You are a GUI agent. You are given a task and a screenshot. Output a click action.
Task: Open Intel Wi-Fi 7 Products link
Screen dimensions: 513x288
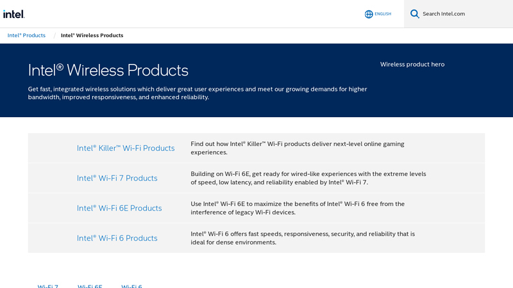click(117, 179)
